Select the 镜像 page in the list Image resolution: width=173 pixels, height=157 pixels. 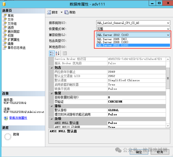[x=10, y=44]
